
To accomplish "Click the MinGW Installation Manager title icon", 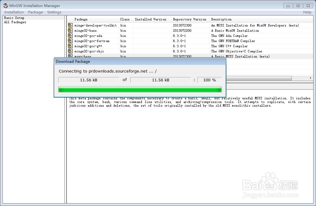I will 5,6.
